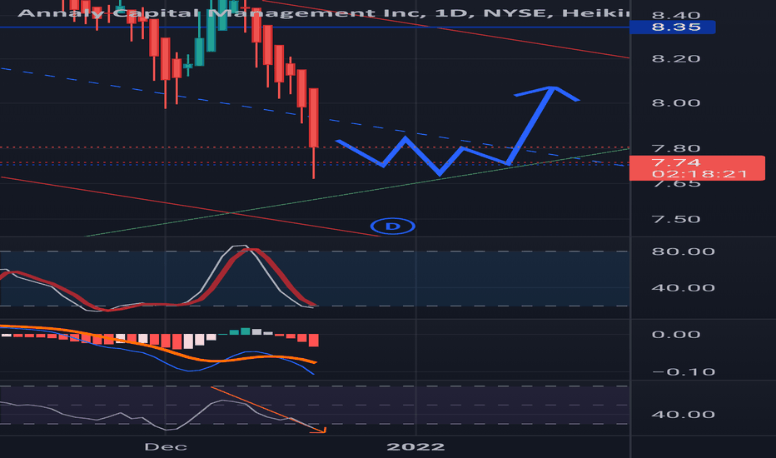The height and width of the screenshot is (458, 776).
Task: Click the 7.80 price axis value
Action: [676, 148]
